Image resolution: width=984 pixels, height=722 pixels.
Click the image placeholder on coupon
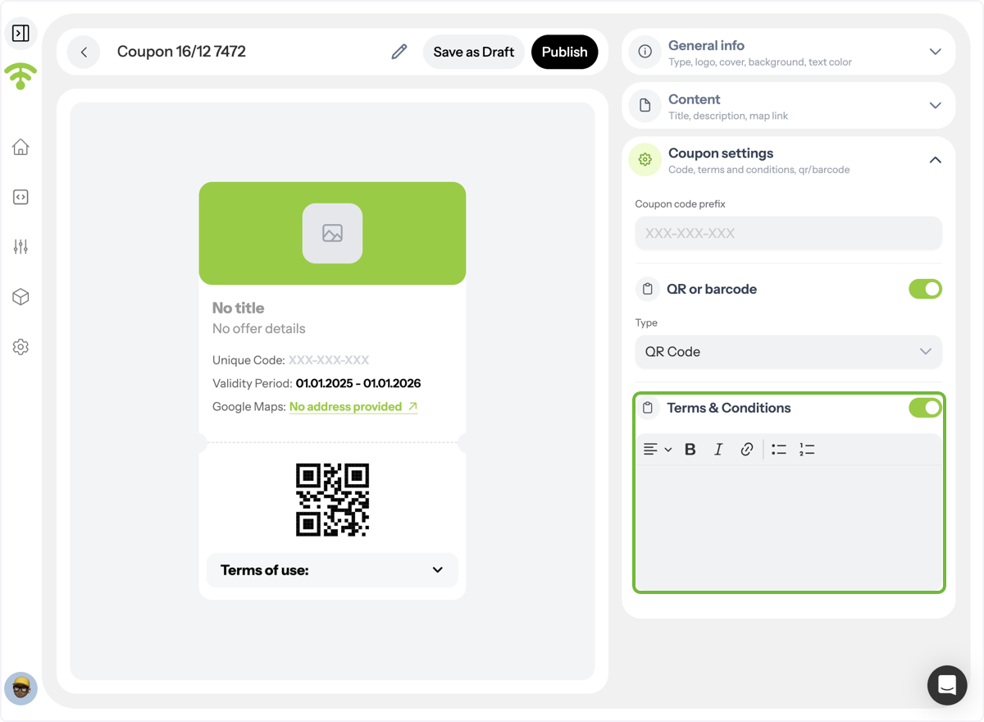click(332, 233)
